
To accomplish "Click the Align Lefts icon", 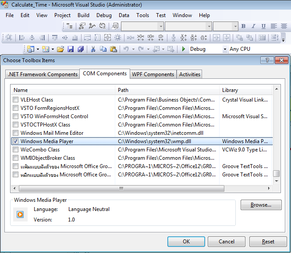I will pyautogui.click(x=22, y=38).
